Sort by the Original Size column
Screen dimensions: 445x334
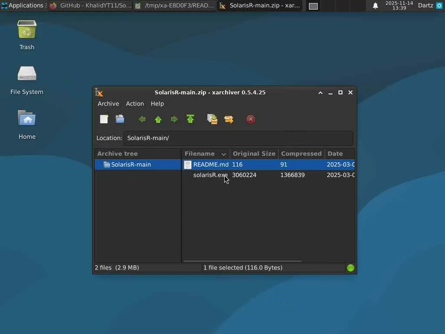(254, 154)
